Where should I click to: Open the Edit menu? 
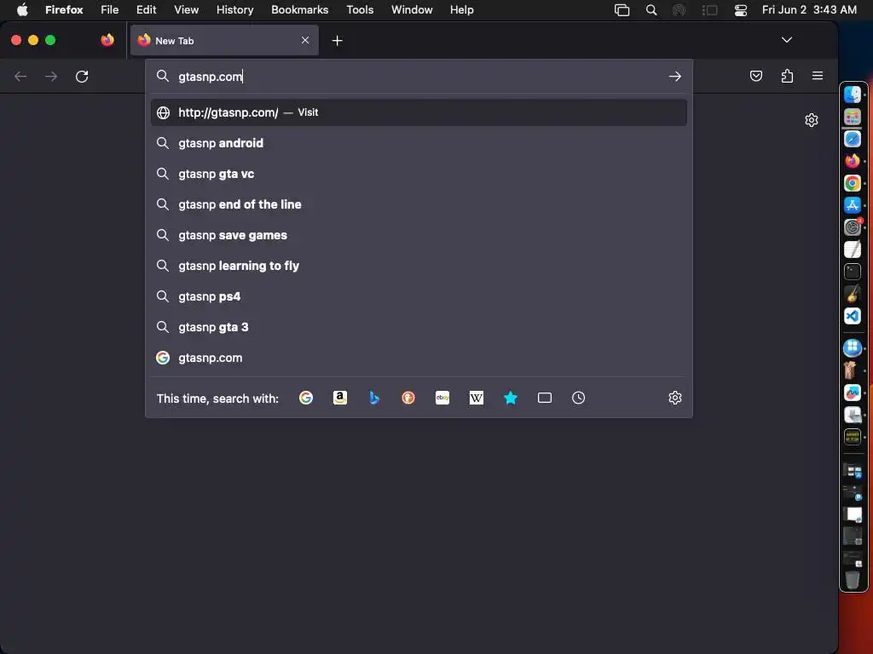click(146, 9)
